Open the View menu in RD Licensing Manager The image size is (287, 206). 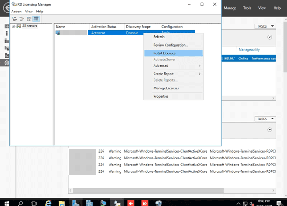click(29, 12)
